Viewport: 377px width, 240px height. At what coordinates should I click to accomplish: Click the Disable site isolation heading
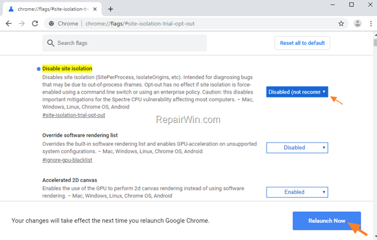pos(67,68)
